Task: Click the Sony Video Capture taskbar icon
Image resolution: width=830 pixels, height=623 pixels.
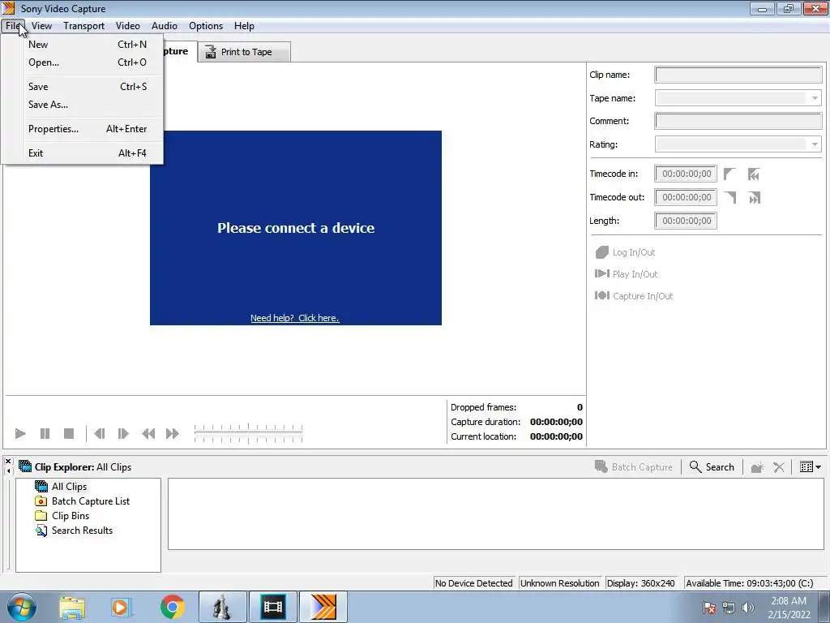Action: (x=323, y=607)
